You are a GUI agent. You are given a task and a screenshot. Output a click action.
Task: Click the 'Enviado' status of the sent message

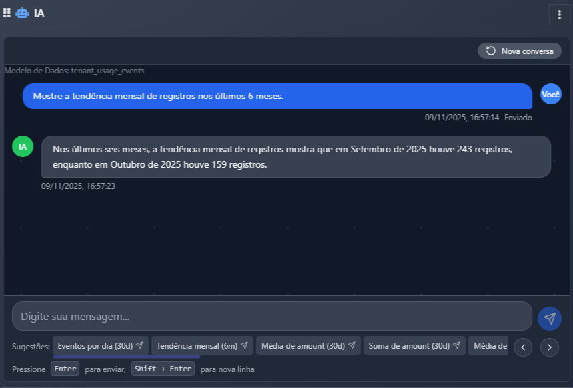(x=518, y=117)
